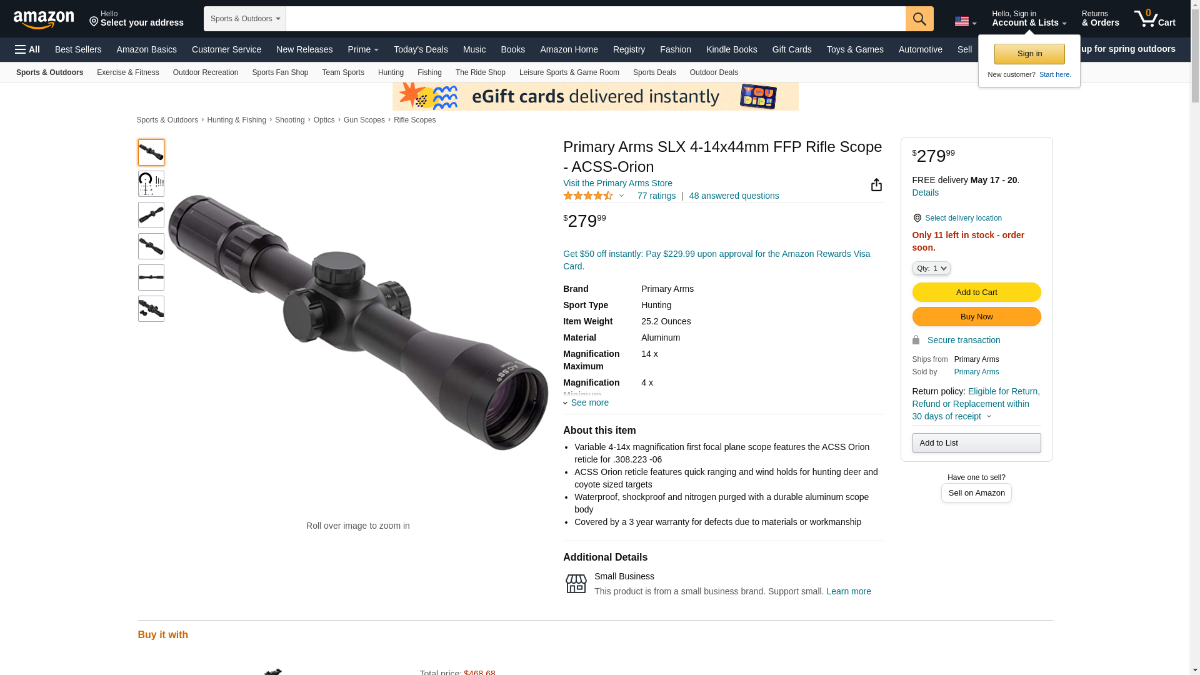Image resolution: width=1200 pixels, height=675 pixels.
Task: Open the 48 answered questions link
Action: pyautogui.click(x=734, y=196)
